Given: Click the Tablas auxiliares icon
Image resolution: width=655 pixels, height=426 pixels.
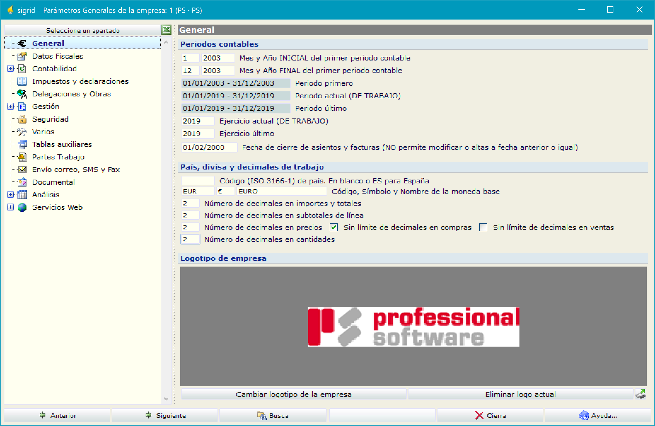Looking at the screenshot, I should (22, 144).
